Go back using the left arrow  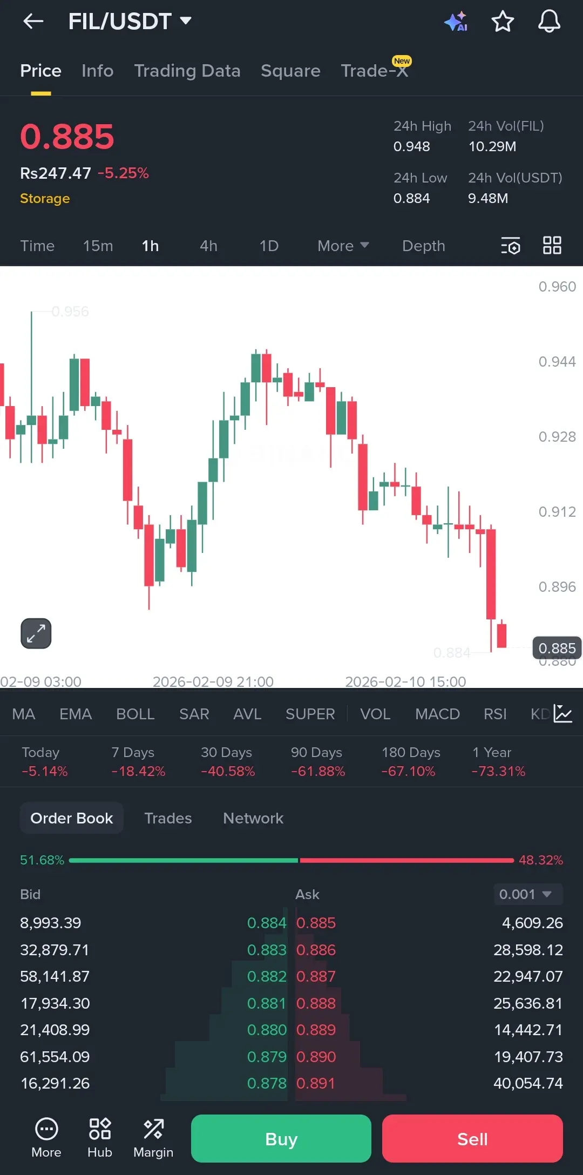33,22
